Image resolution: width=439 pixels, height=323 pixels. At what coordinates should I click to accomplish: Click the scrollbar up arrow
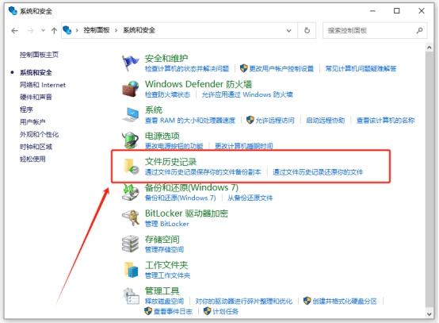[x=429, y=48]
